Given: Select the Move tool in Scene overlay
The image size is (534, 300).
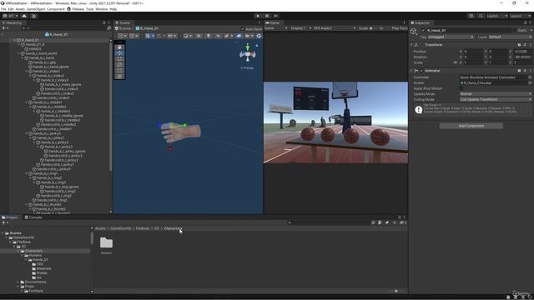Looking at the screenshot, I should (x=119, y=53).
